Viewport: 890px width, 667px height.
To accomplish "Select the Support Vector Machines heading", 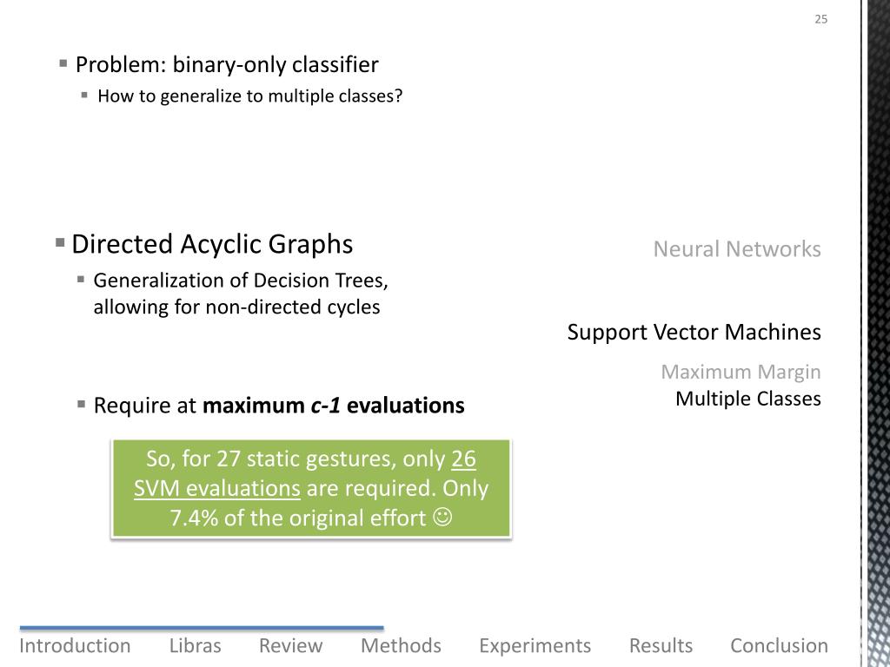I will coord(694,332).
